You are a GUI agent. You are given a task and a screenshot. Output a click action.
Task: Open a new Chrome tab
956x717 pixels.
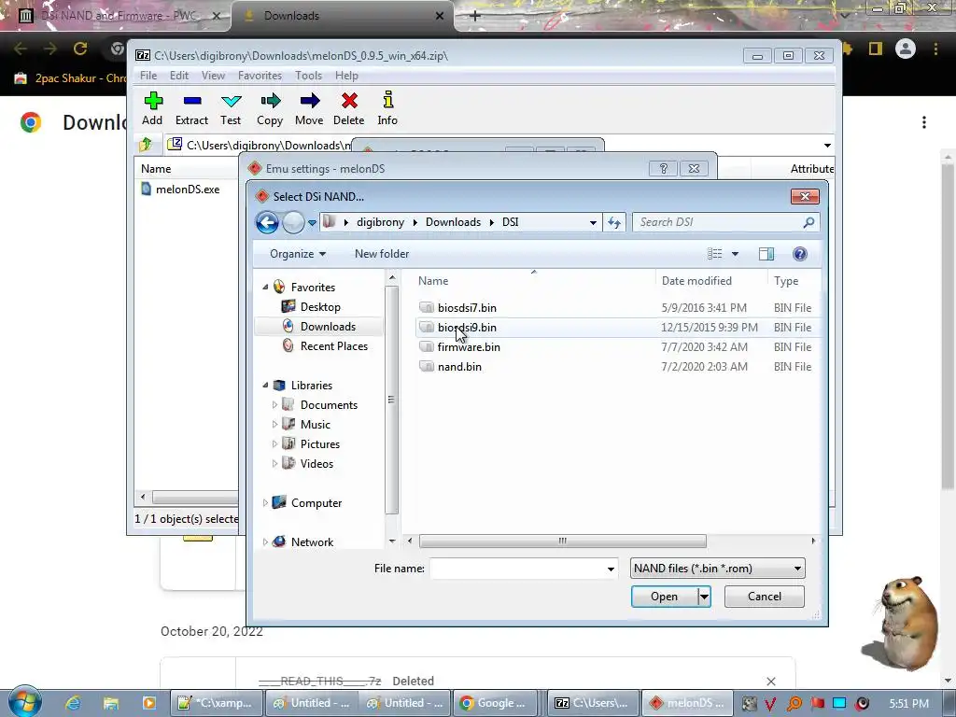(x=475, y=16)
